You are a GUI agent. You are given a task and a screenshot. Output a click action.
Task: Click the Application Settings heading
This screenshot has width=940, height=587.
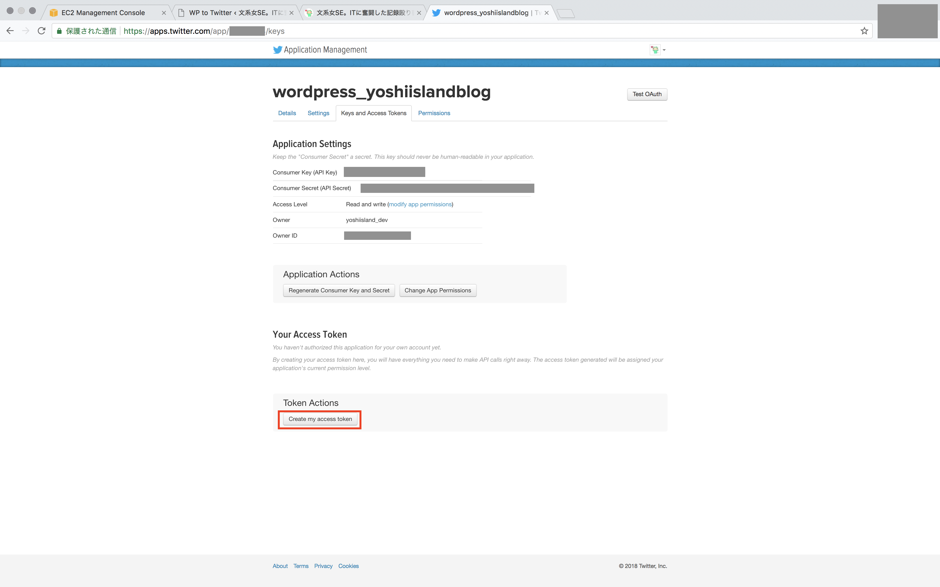(x=312, y=144)
